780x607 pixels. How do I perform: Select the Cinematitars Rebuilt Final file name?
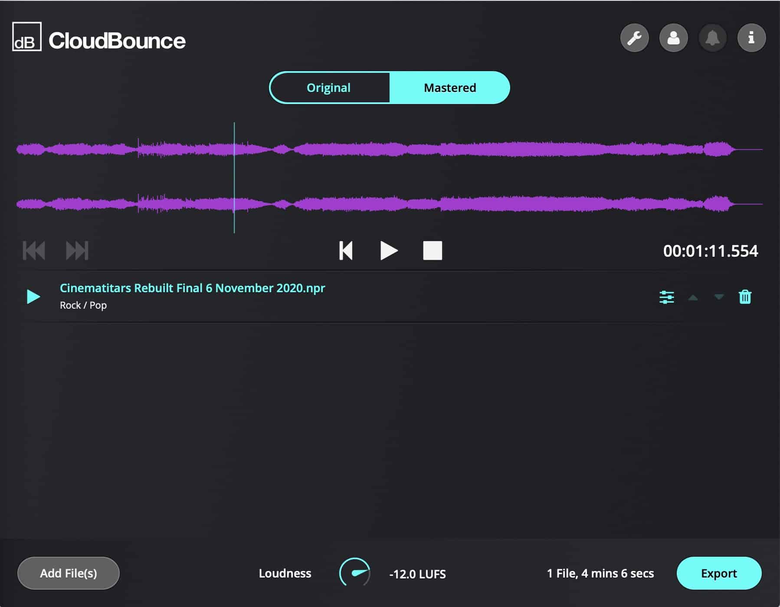coord(192,288)
